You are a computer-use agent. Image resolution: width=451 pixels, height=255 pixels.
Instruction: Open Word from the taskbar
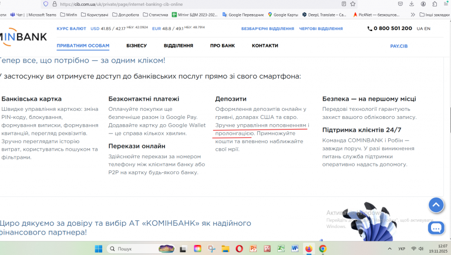pos(295,249)
